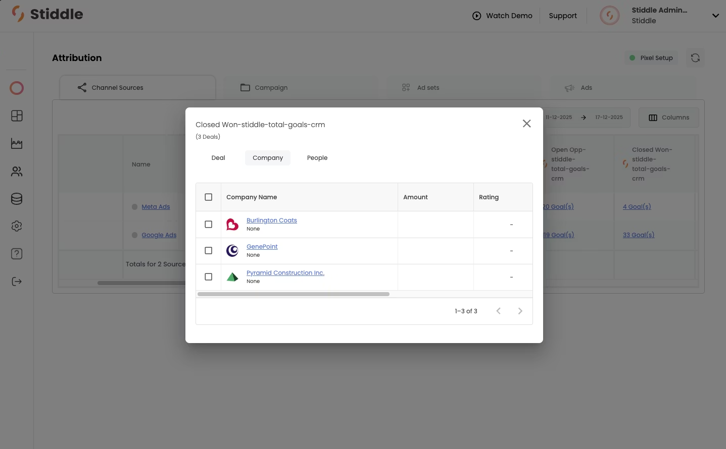
Task: Click the Channel Sources share icon
Action: click(x=82, y=88)
